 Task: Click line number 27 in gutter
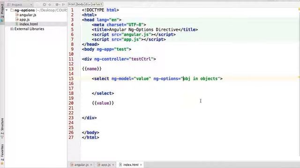(71, 137)
